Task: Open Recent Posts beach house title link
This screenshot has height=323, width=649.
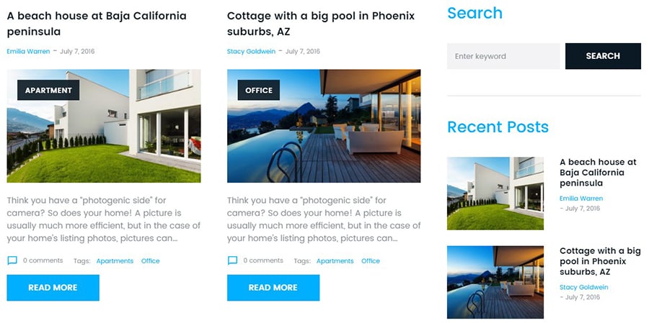Action: (x=597, y=173)
